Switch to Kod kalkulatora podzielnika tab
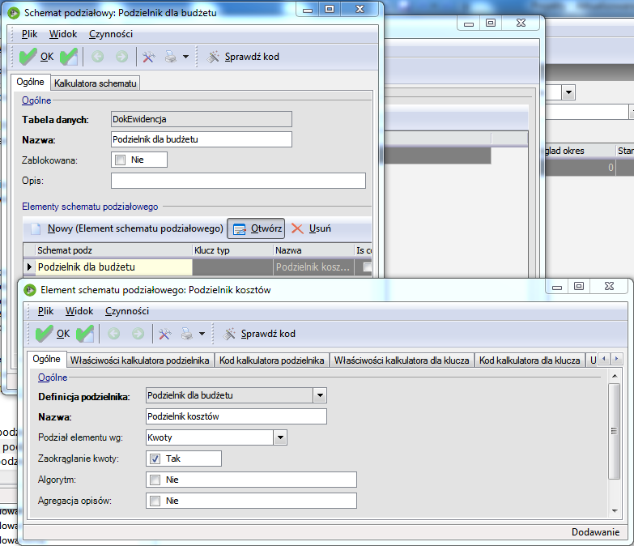Viewport: 634px width, 546px height. coord(272,360)
